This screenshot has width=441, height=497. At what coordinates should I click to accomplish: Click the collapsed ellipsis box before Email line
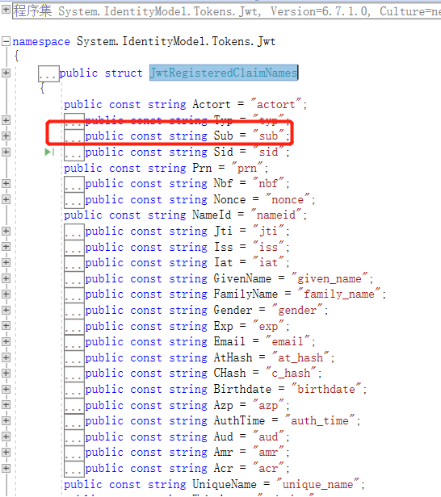point(74,342)
